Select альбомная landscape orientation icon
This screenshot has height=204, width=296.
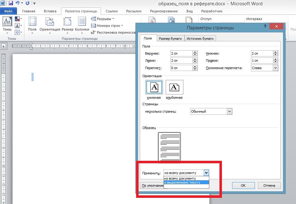click(x=174, y=87)
